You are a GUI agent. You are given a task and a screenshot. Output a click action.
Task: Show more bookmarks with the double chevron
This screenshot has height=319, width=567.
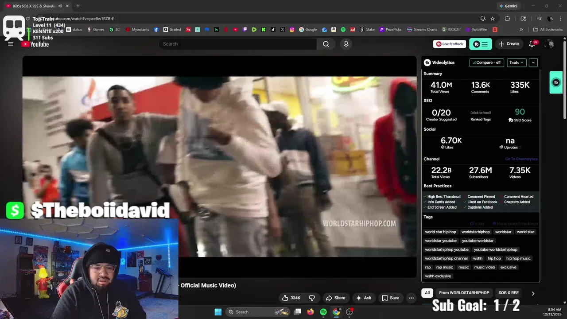click(x=521, y=30)
